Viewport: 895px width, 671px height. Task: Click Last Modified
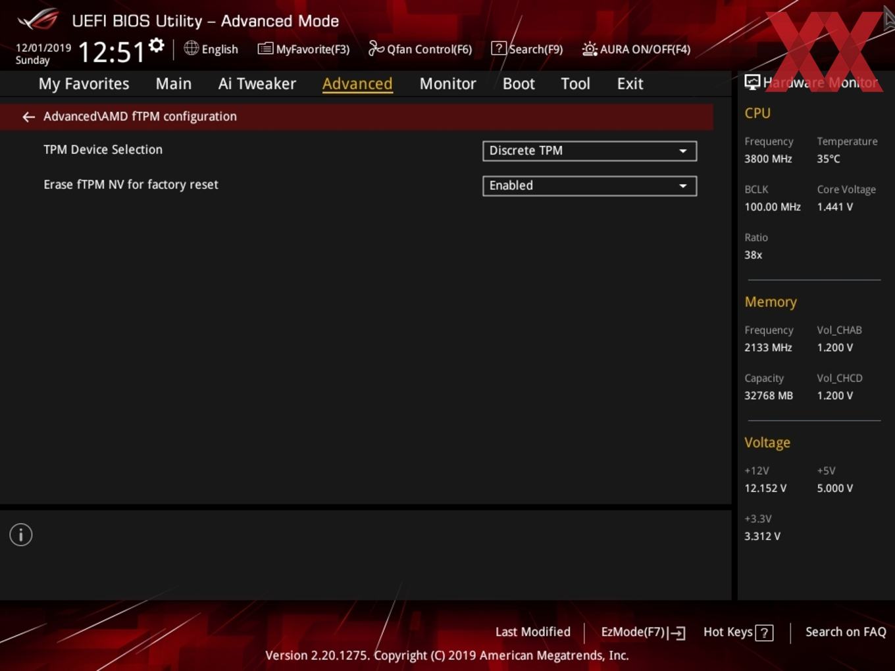(533, 632)
